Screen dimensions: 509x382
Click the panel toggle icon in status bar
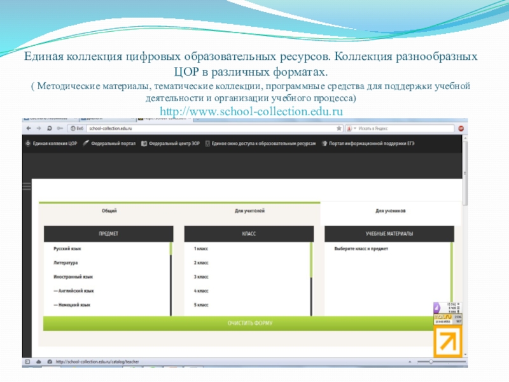click(27, 362)
